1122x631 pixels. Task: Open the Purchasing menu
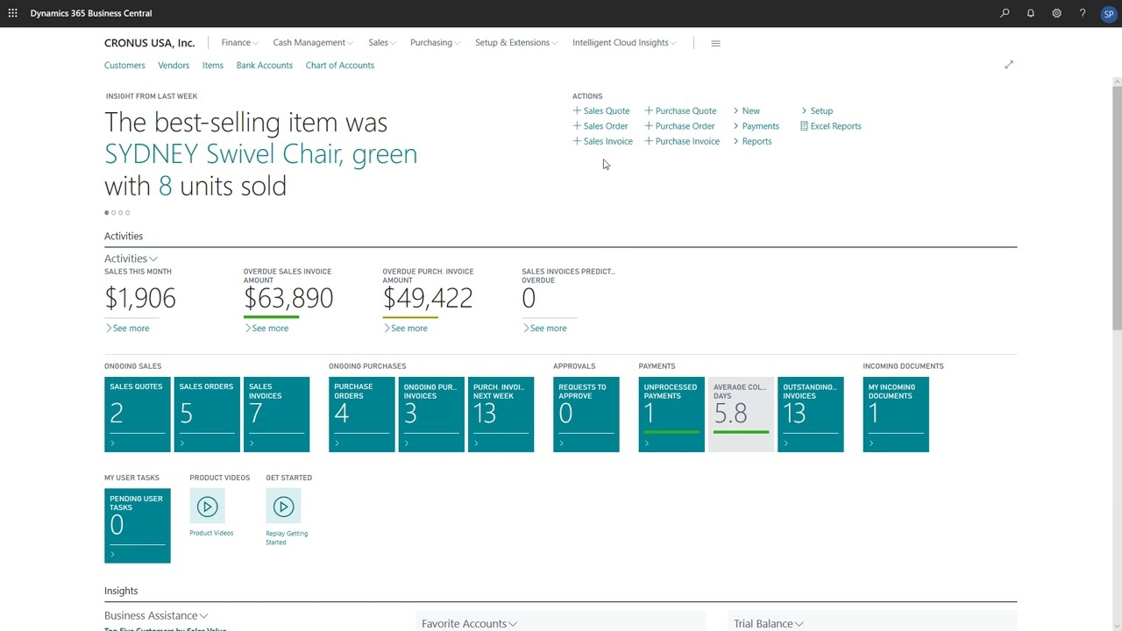pos(435,43)
